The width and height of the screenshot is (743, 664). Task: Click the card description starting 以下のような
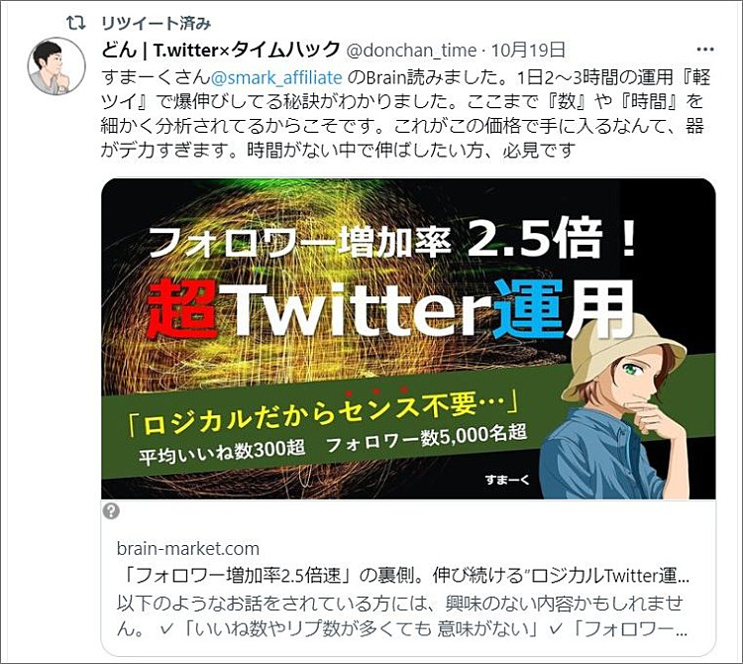point(402,615)
